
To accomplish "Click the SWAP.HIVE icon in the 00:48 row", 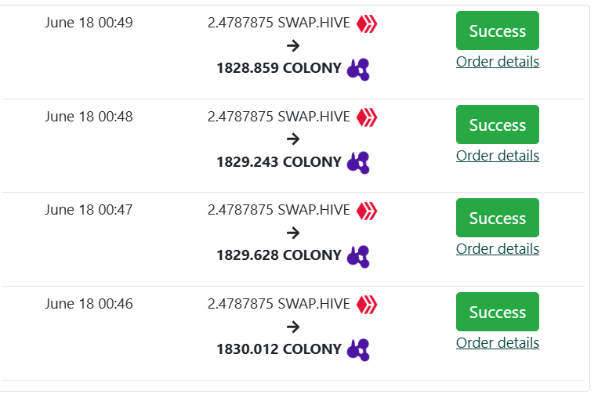I will (367, 117).
